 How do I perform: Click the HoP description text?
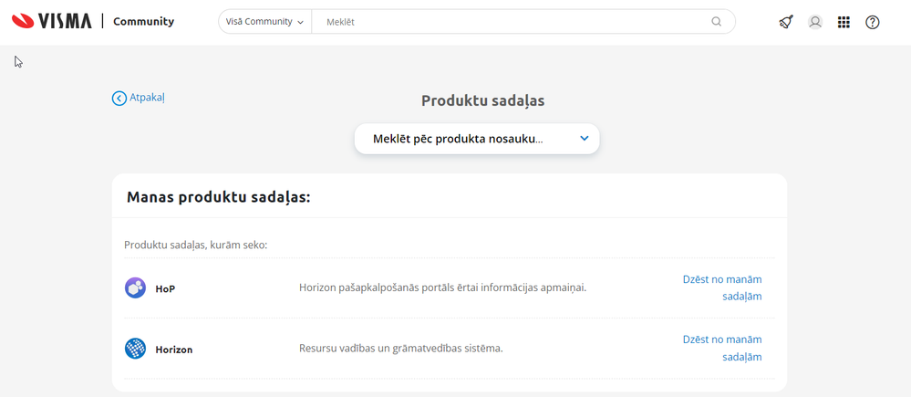pos(442,287)
